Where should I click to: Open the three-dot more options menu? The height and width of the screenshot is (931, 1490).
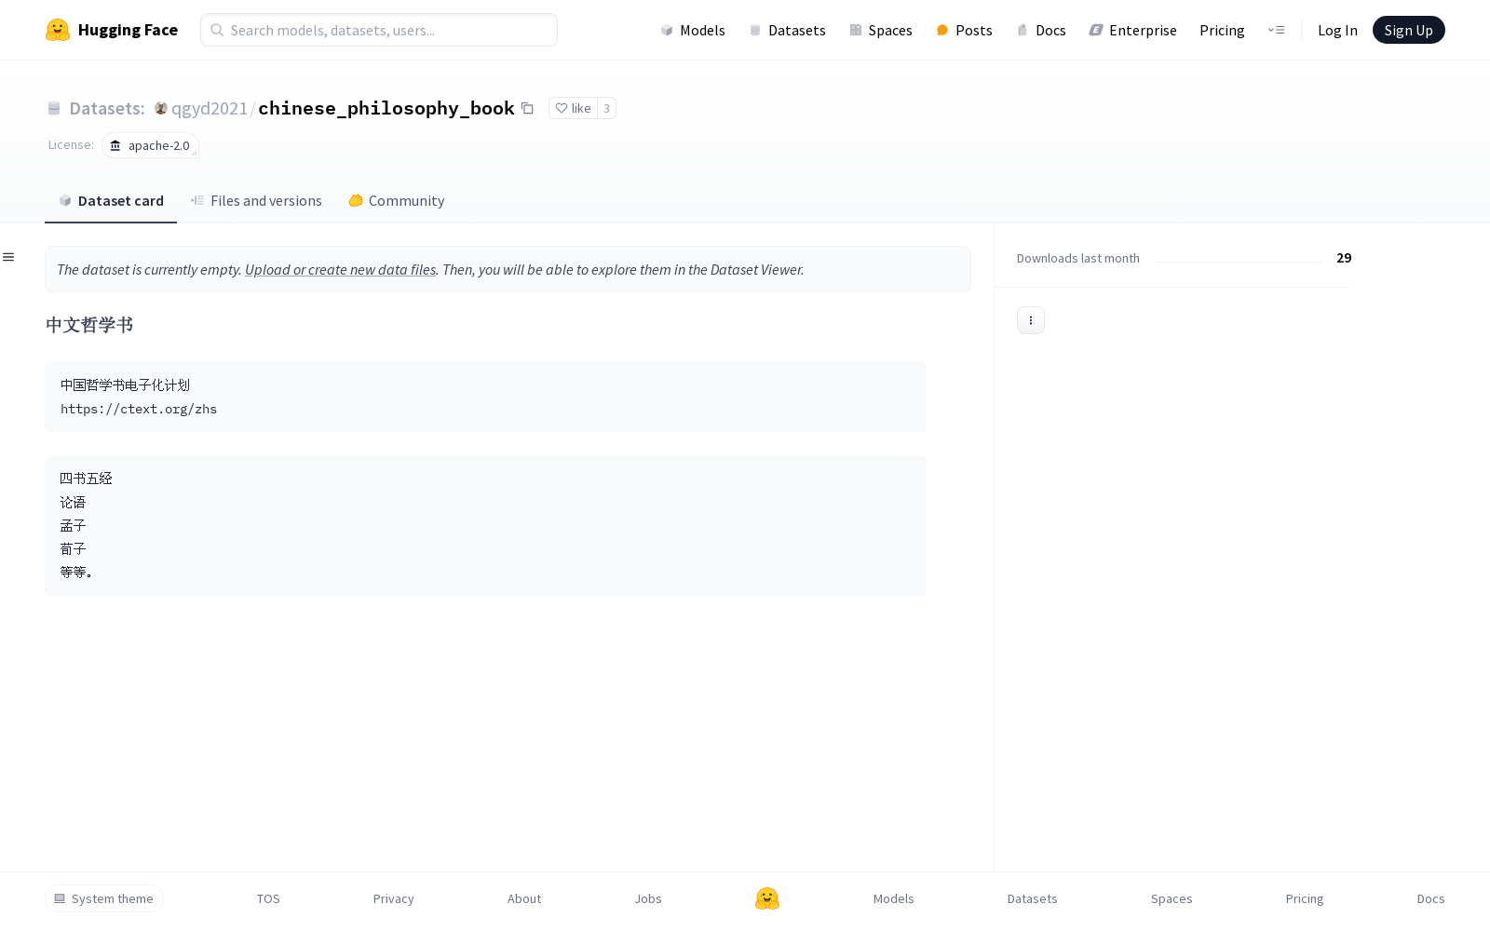1030,320
